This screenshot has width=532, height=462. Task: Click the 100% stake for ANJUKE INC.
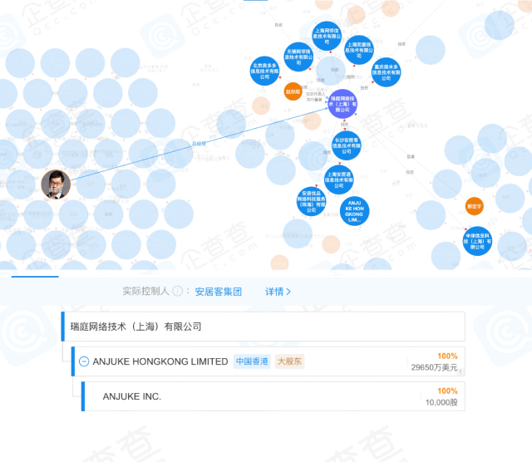click(x=447, y=391)
